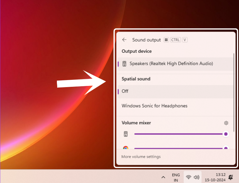The width and height of the screenshot is (239, 183).
Task: Click the Volume mixer heading
Action: (x=136, y=123)
